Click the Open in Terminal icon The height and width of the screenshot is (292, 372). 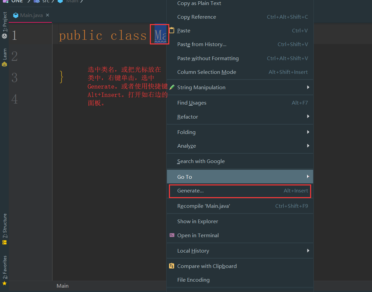tap(172, 235)
